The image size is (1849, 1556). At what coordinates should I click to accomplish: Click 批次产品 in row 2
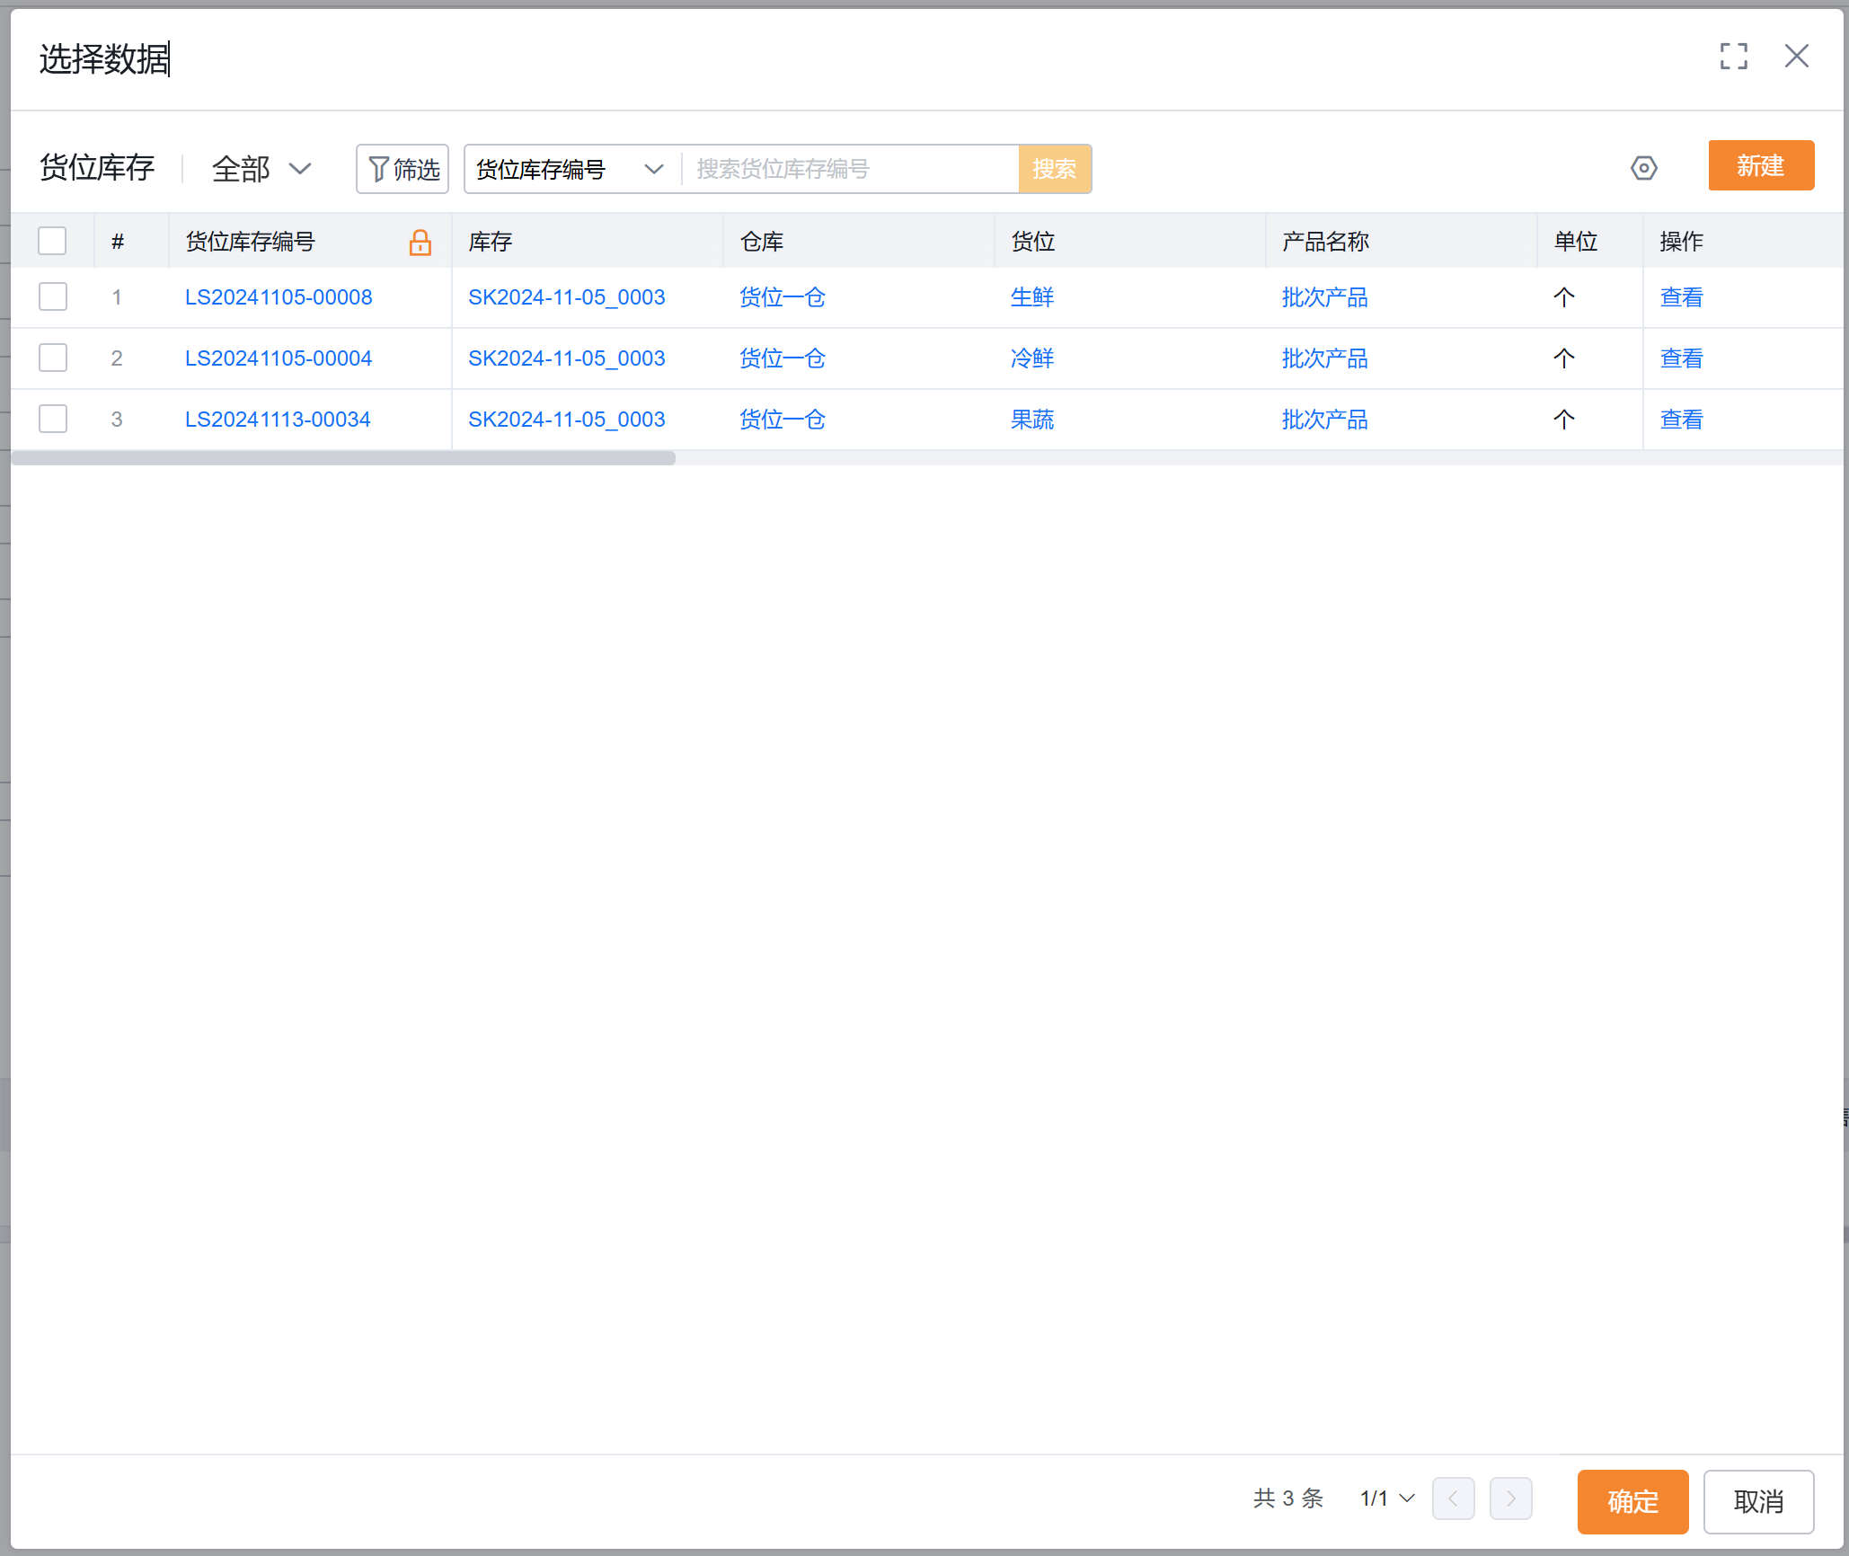pos(1325,358)
